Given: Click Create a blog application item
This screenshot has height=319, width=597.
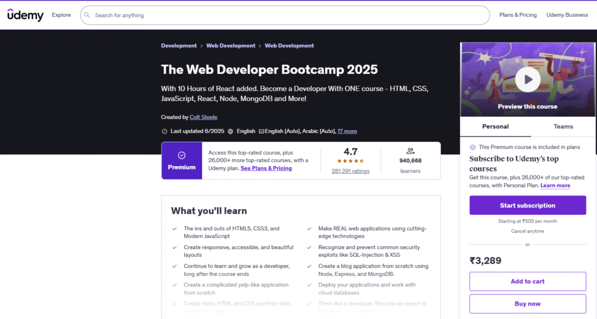Looking at the screenshot, I should [x=373, y=270].
